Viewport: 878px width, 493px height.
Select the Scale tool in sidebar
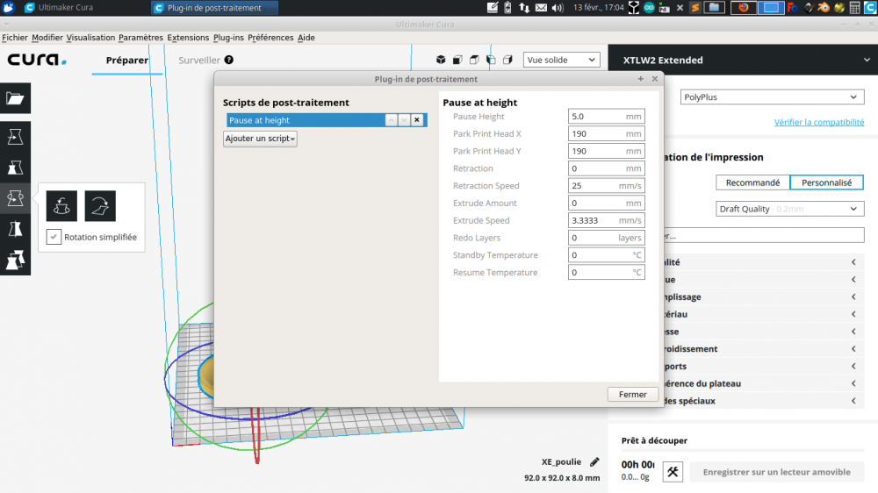[15, 168]
